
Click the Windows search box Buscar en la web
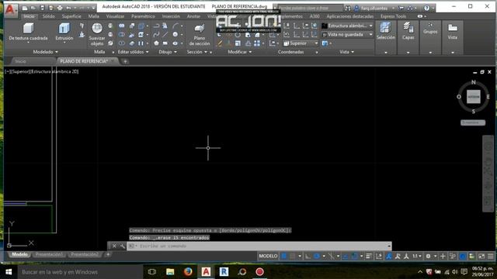(79, 272)
